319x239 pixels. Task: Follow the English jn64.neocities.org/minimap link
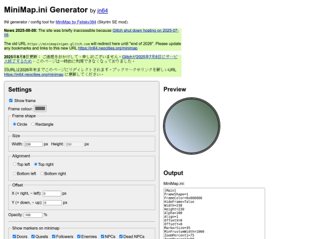click(108, 48)
